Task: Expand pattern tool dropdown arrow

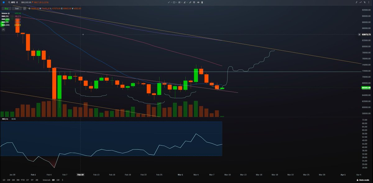Action: (x=182, y=2)
